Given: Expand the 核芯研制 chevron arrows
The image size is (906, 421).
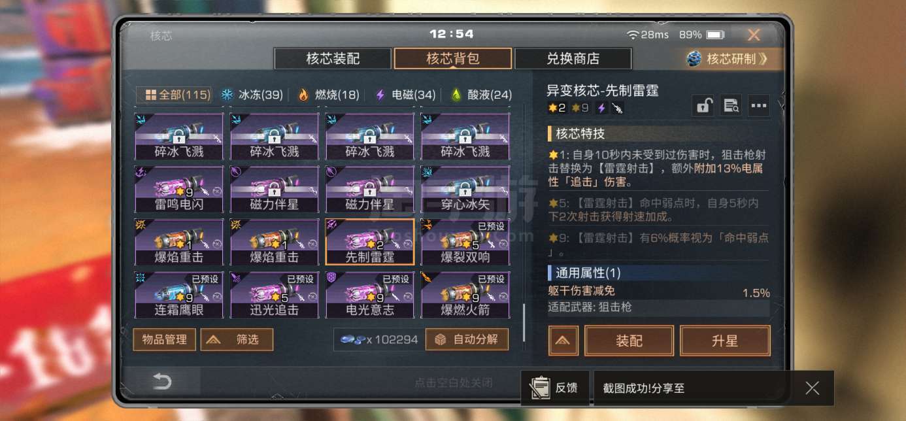Looking at the screenshot, I should coord(763,59).
